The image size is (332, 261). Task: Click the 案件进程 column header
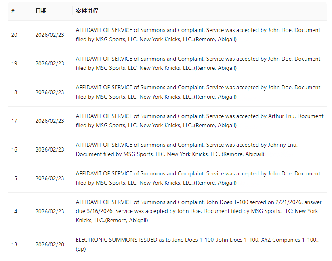tap(87, 11)
